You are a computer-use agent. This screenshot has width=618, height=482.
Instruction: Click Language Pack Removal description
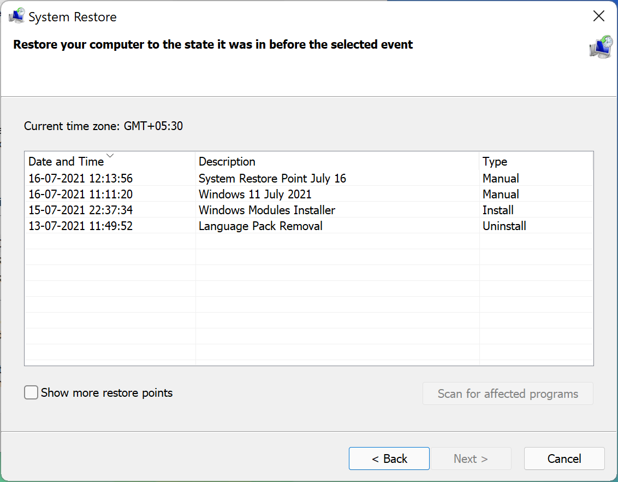[260, 226]
